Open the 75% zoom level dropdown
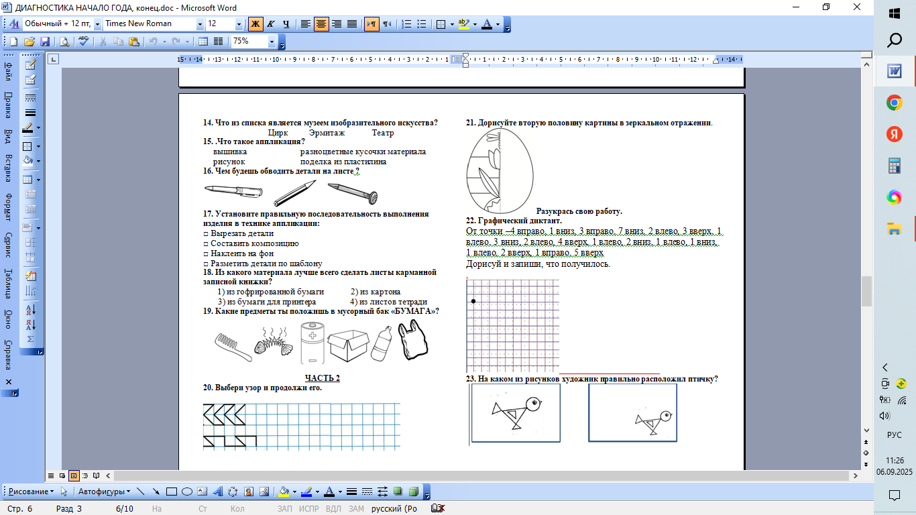 272,42
